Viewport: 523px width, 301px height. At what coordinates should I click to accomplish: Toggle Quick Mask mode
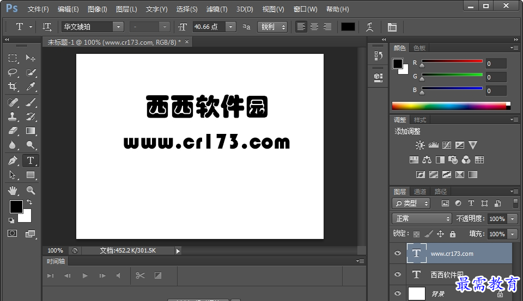(13, 234)
